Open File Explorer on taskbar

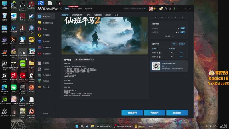point(92,126)
